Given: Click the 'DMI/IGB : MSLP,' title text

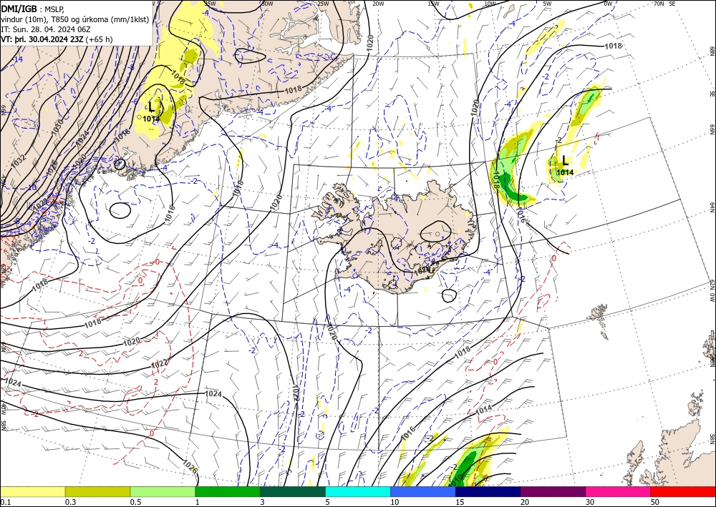Looking at the screenshot, I should tap(32, 8).
